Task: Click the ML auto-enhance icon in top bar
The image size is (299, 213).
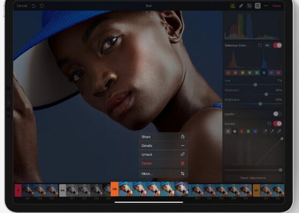Action: click(232, 6)
